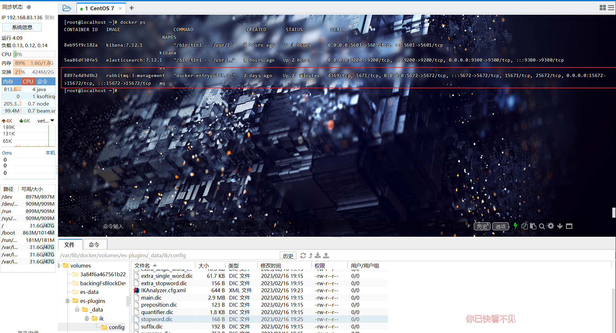
Task: Collapse the ik tree node
Action: click(87, 319)
